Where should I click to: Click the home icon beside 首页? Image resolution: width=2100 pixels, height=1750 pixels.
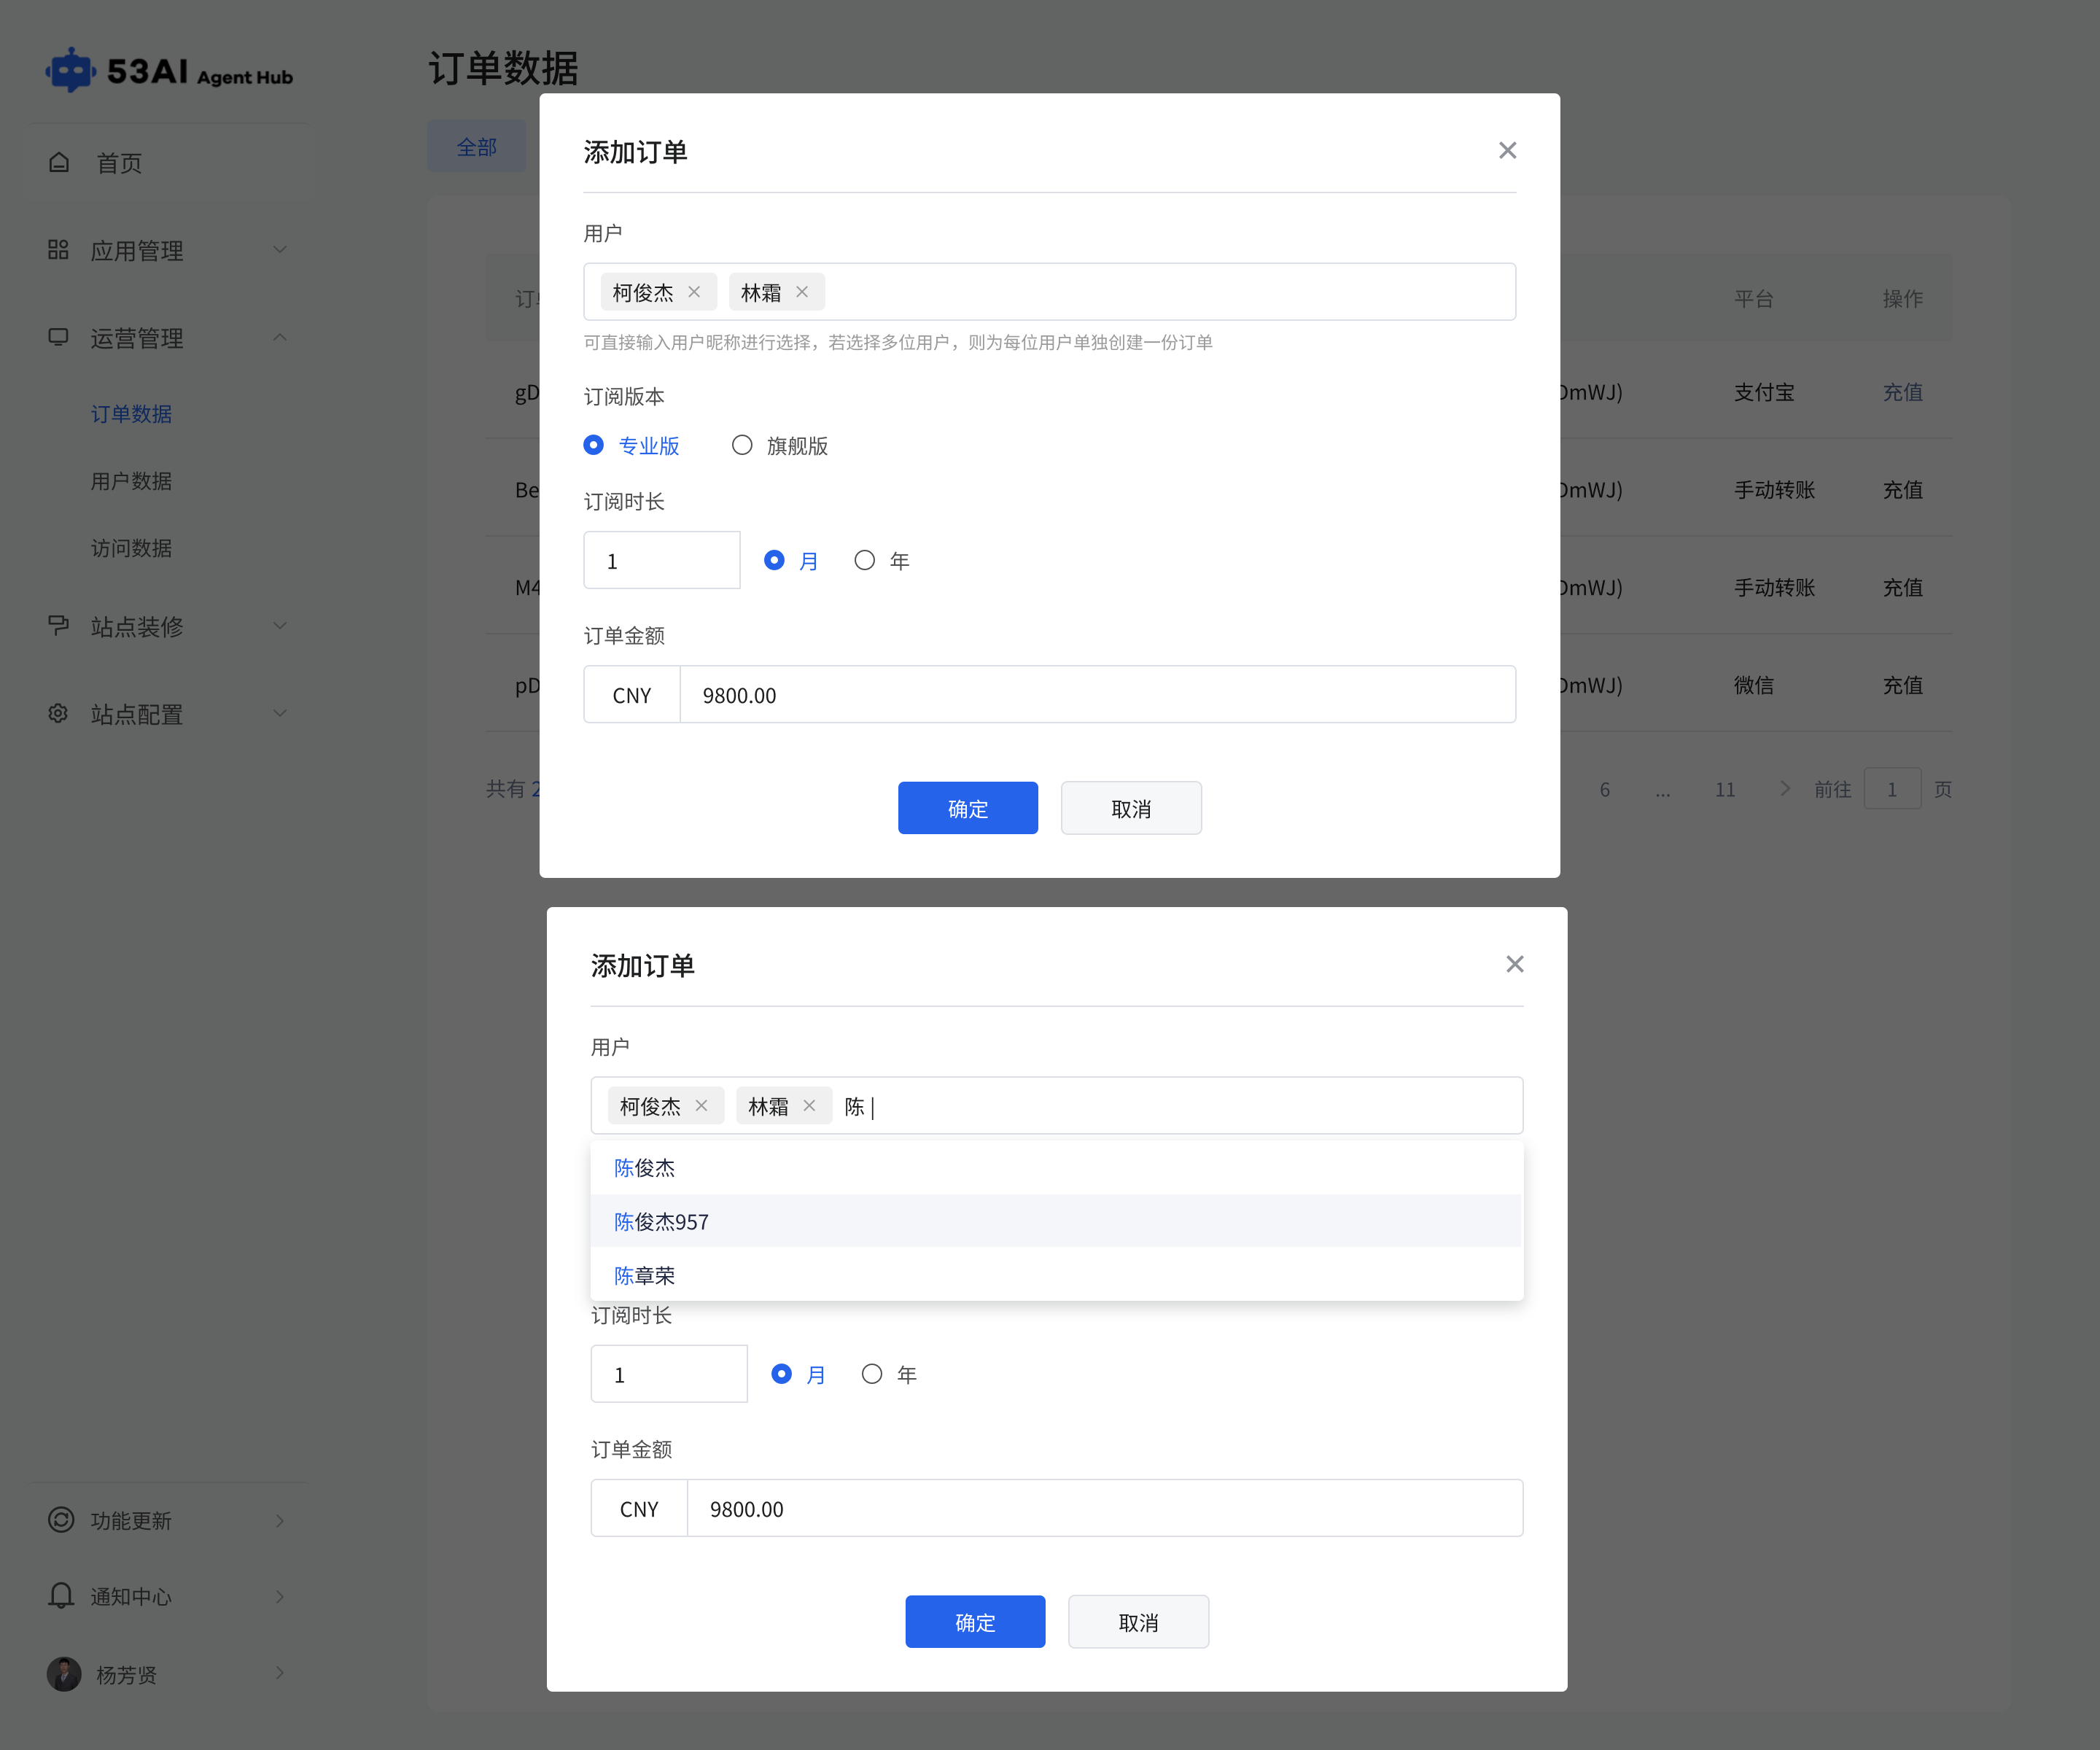[59, 162]
